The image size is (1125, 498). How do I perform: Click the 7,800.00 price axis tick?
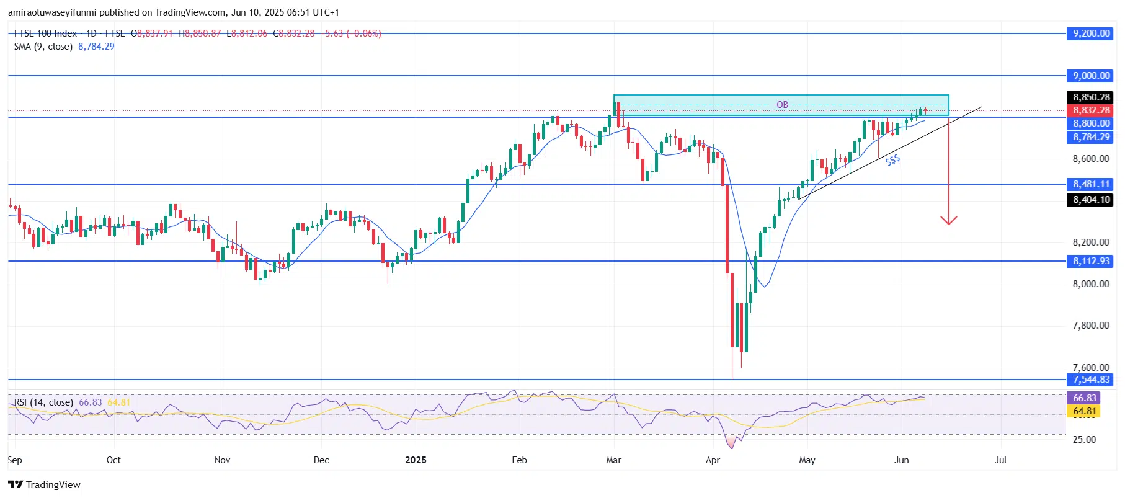point(1091,326)
